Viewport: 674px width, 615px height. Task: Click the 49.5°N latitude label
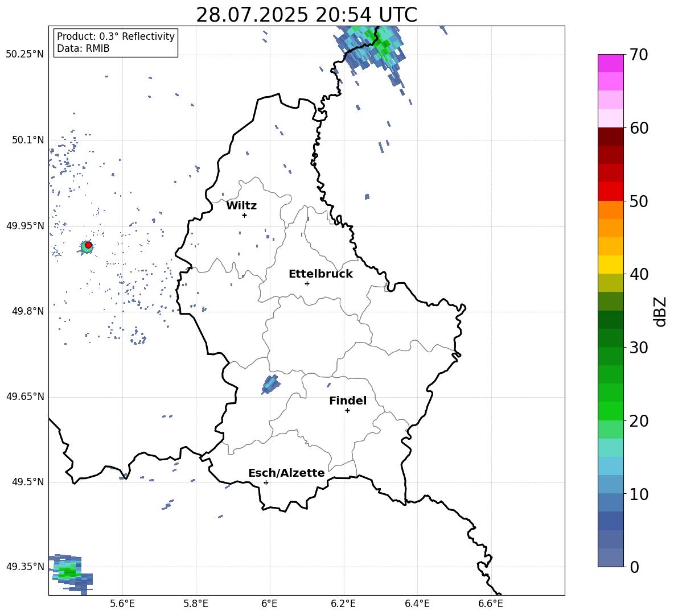[28, 482]
